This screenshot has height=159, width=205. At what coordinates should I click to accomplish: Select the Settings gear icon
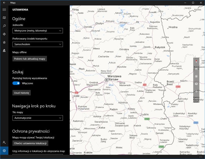tap(4, 151)
